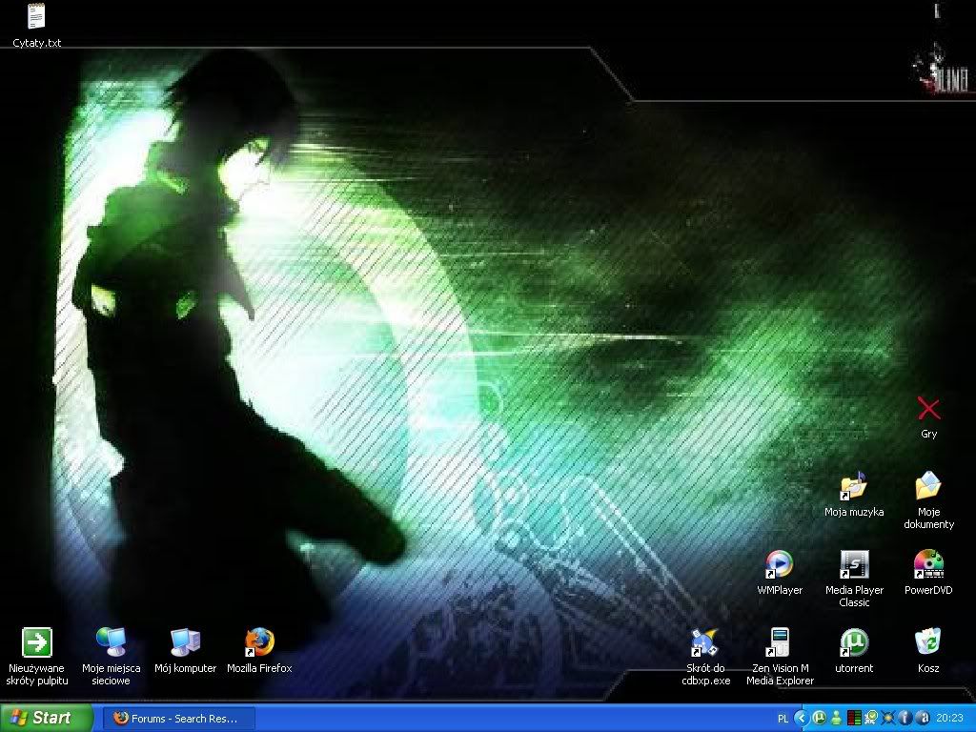Image resolution: width=976 pixels, height=732 pixels.
Task: Click the Start button
Action: pyautogui.click(x=46, y=718)
